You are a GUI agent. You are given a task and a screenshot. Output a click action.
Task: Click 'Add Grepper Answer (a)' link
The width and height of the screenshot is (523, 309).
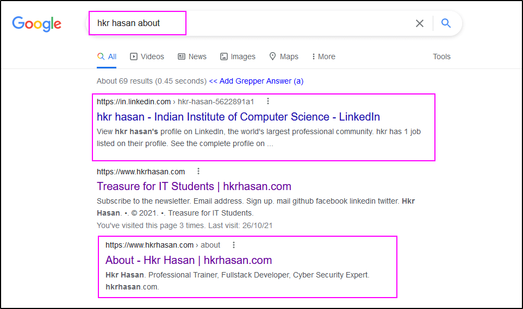256,81
